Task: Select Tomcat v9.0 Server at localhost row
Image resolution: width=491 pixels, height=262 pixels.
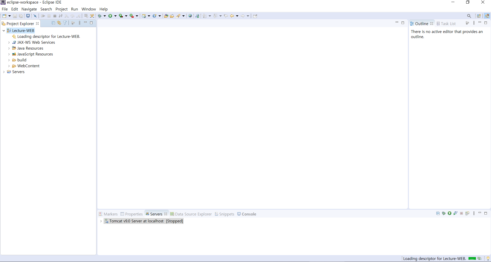Action: 144,221
